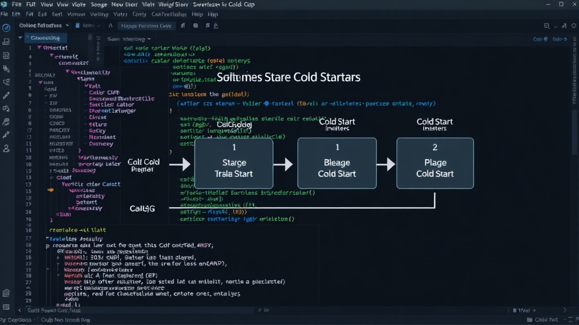The image size is (579, 325).
Task: Click the blue file icon in toolbar
Action: (77, 25)
